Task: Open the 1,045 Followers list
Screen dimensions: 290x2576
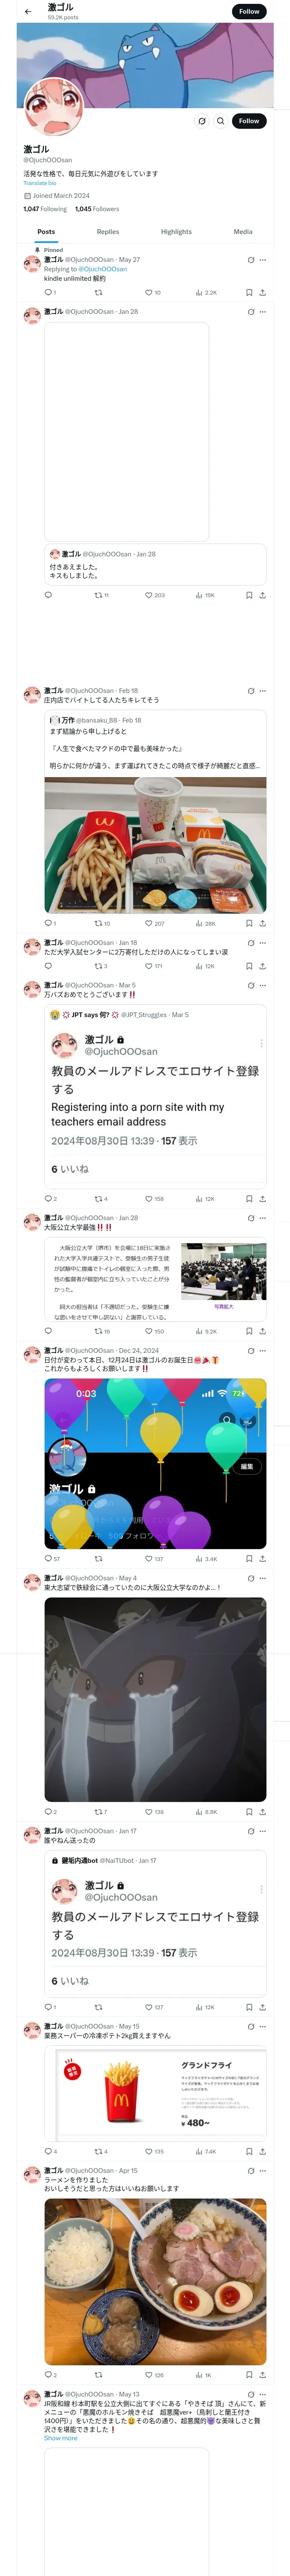Action: coord(97,209)
